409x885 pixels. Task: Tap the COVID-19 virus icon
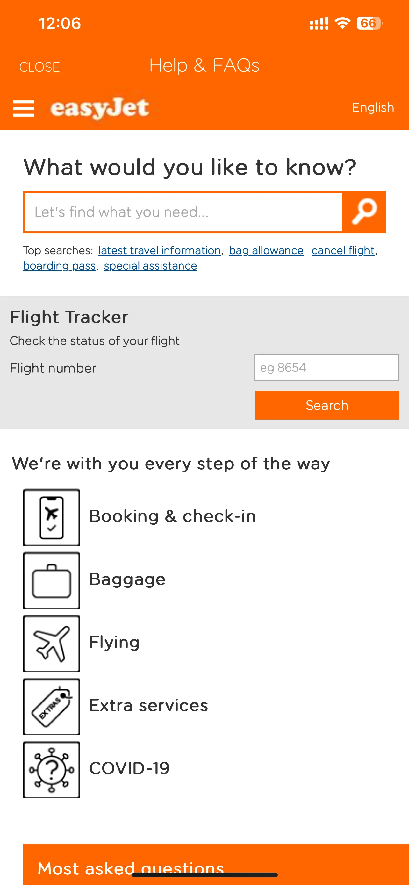(52, 769)
